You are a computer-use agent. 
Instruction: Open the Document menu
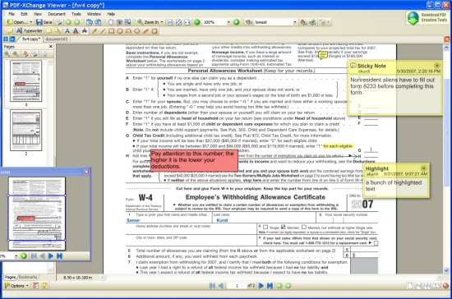[x=57, y=14]
